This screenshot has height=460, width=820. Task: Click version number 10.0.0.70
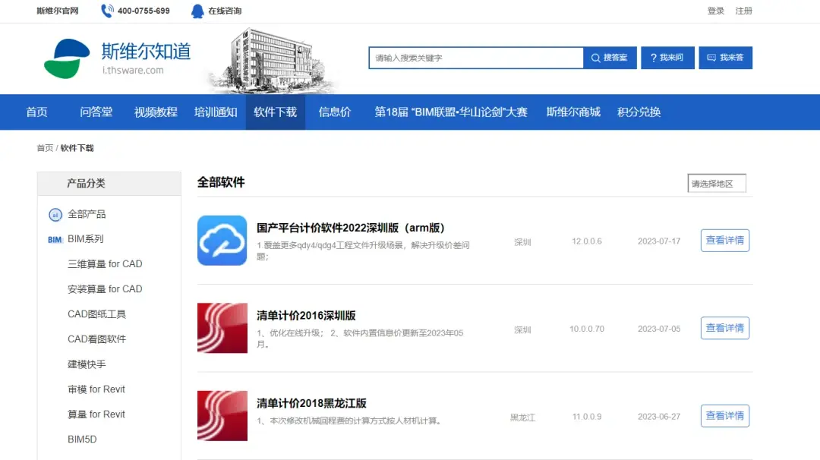pos(587,329)
